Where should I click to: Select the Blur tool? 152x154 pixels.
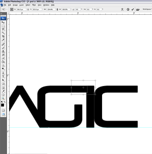pos(3,65)
